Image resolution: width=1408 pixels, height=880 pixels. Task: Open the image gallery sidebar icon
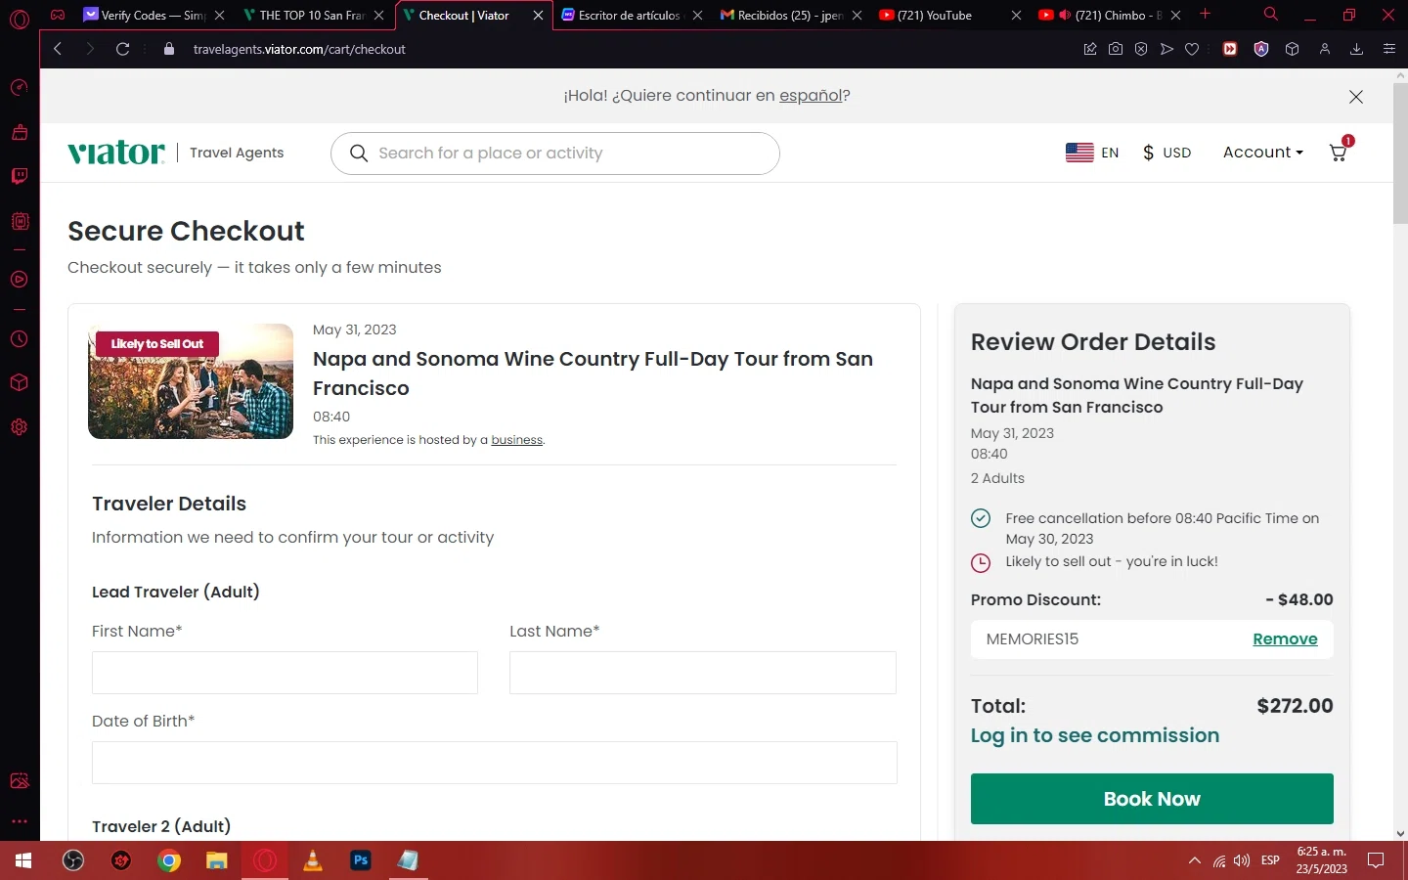click(19, 780)
